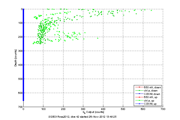Click the y-axis tick label 400
This screenshot has height=120, width=180.
coord(20,65)
